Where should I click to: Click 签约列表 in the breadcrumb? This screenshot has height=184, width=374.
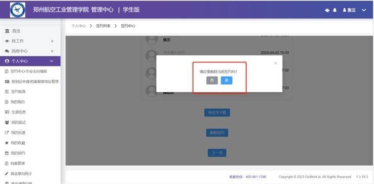click(103, 26)
